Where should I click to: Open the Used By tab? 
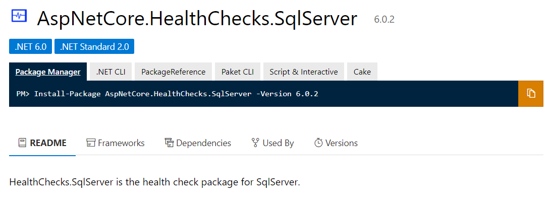pyautogui.click(x=272, y=143)
